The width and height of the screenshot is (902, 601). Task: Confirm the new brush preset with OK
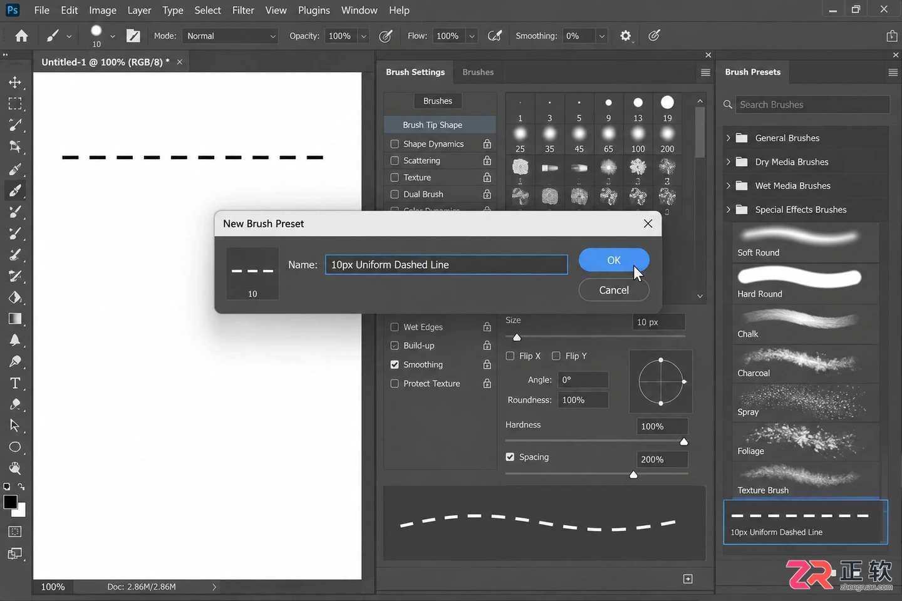coord(614,260)
